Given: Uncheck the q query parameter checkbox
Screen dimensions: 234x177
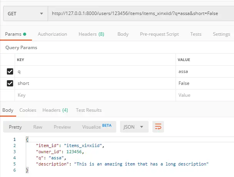Looking at the screenshot, I should coord(10,71).
